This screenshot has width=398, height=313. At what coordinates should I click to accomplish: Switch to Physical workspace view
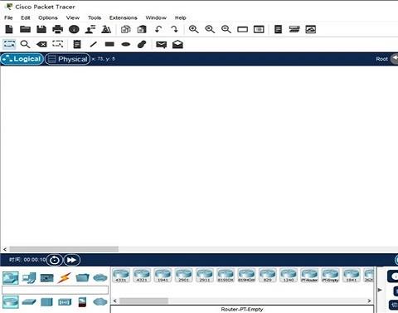coord(67,59)
